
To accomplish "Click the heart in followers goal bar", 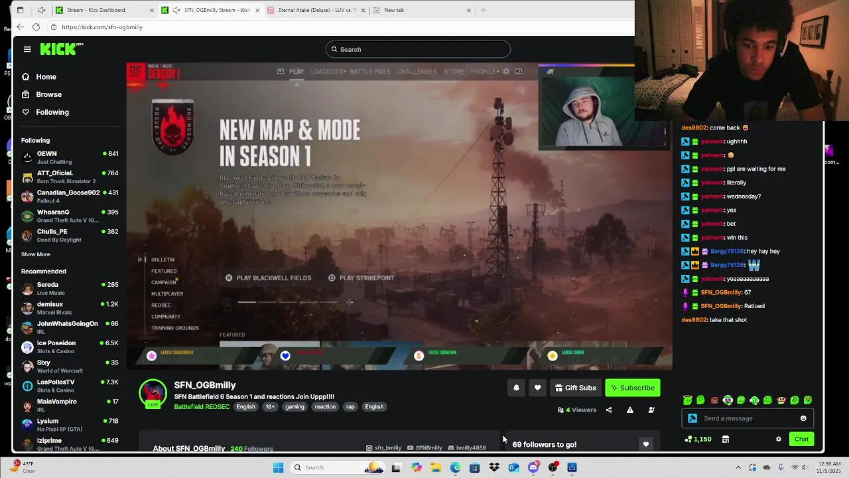I will click(645, 444).
